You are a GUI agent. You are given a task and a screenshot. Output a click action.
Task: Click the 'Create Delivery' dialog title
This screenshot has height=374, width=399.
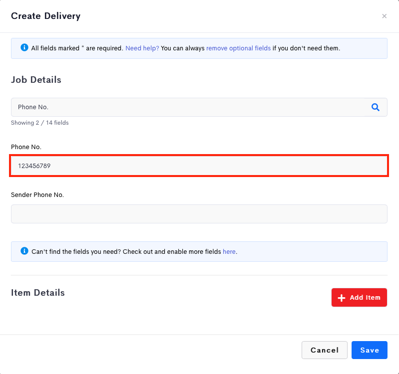tap(46, 16)
